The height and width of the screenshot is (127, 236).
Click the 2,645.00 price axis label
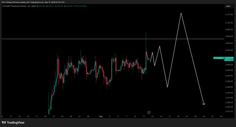pyautogui.click(x=229, y=36)
